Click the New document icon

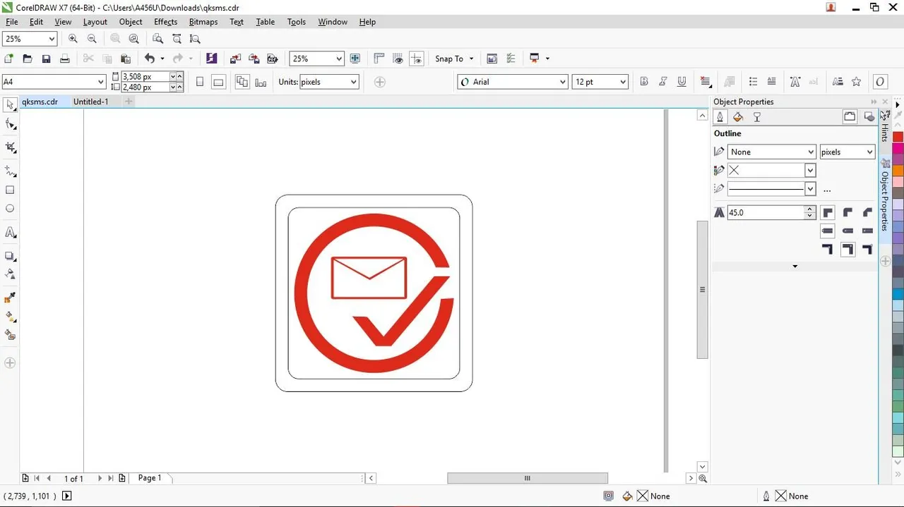pyautogui.click(x=9, y=59)
